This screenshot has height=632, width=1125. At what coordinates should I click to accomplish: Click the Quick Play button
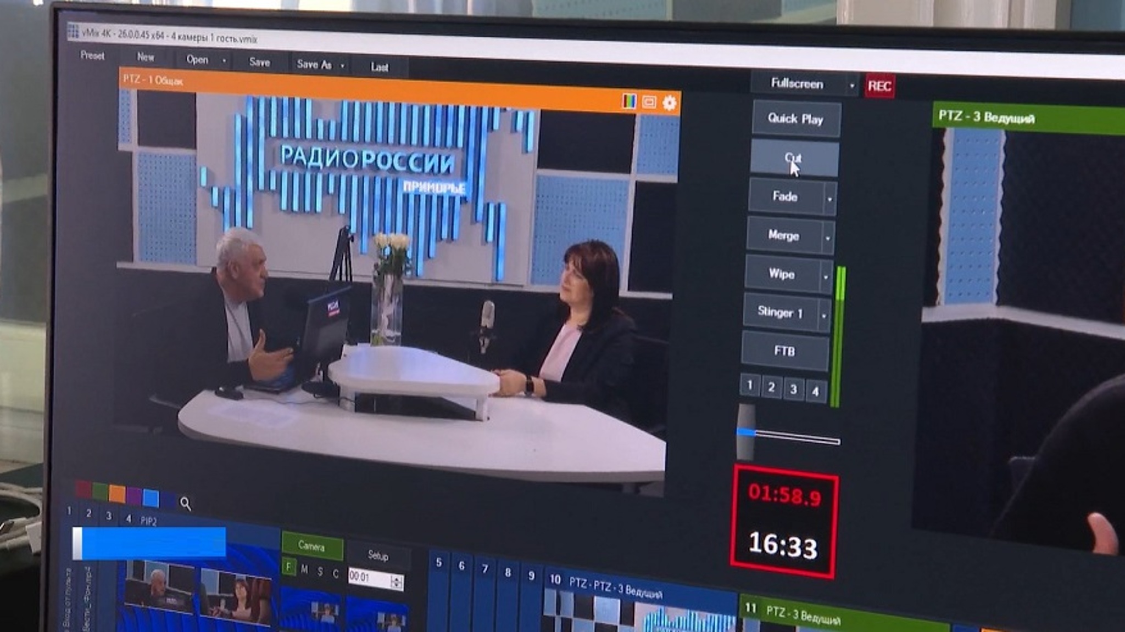click(x=795, y=119)
